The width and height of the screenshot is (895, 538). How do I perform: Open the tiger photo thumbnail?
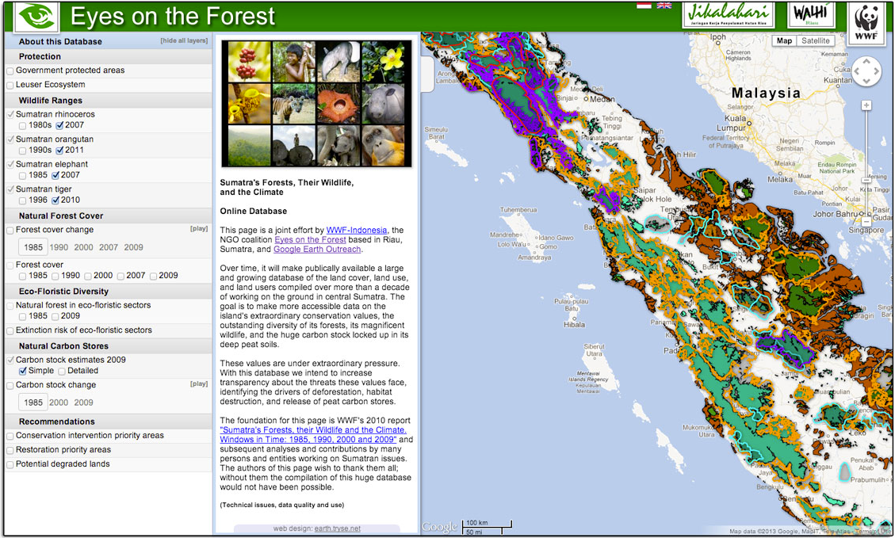[x=293, y=103]
